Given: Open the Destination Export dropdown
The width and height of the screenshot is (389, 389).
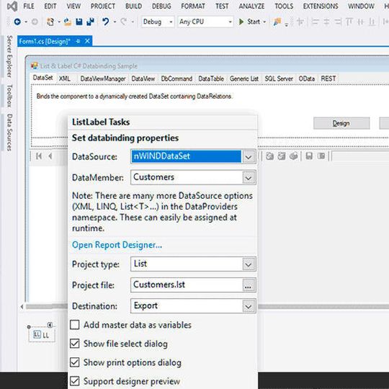Looking at the screenshot, I should pos(249,306).
